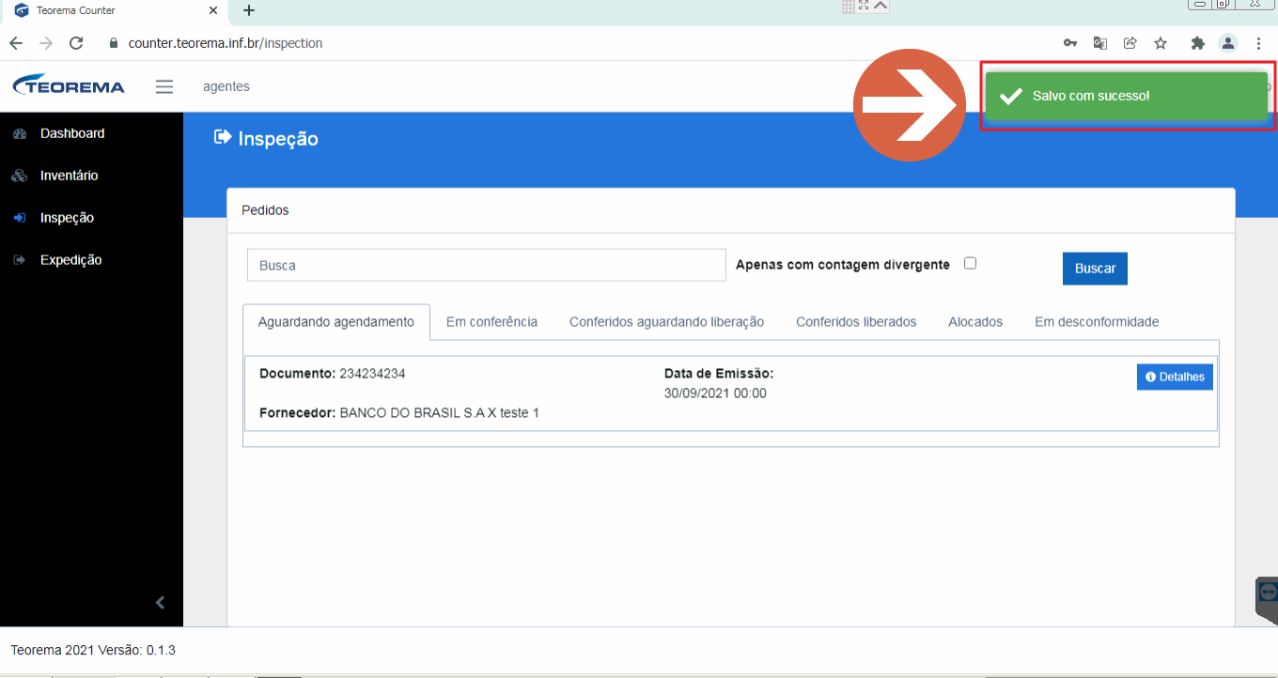Viewport: 1278px width, 678px height.
Task: Click the agentes text in header
Action: coord(226,86)
